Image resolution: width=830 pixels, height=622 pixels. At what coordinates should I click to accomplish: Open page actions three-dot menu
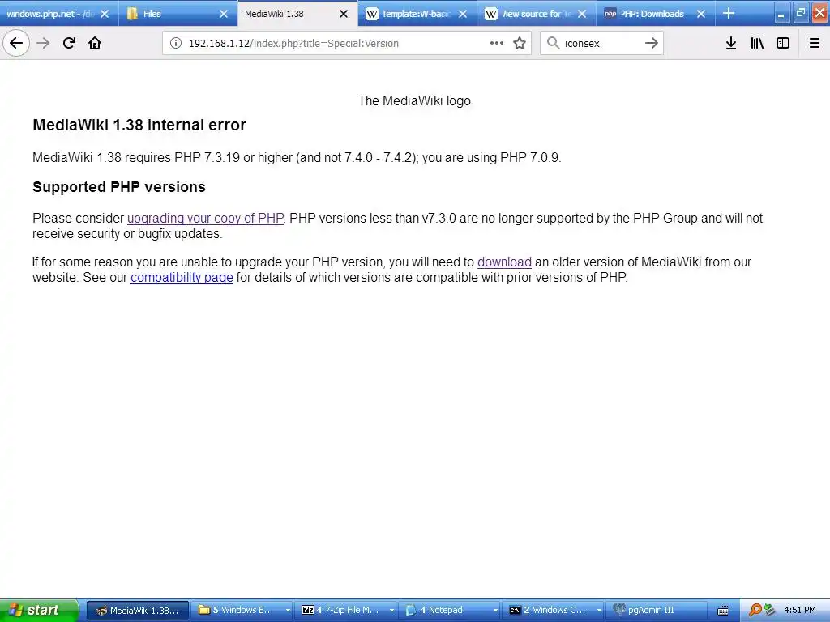[497, 43]
